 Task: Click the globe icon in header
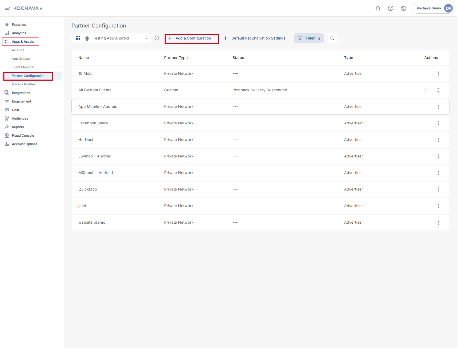(403, 8)
